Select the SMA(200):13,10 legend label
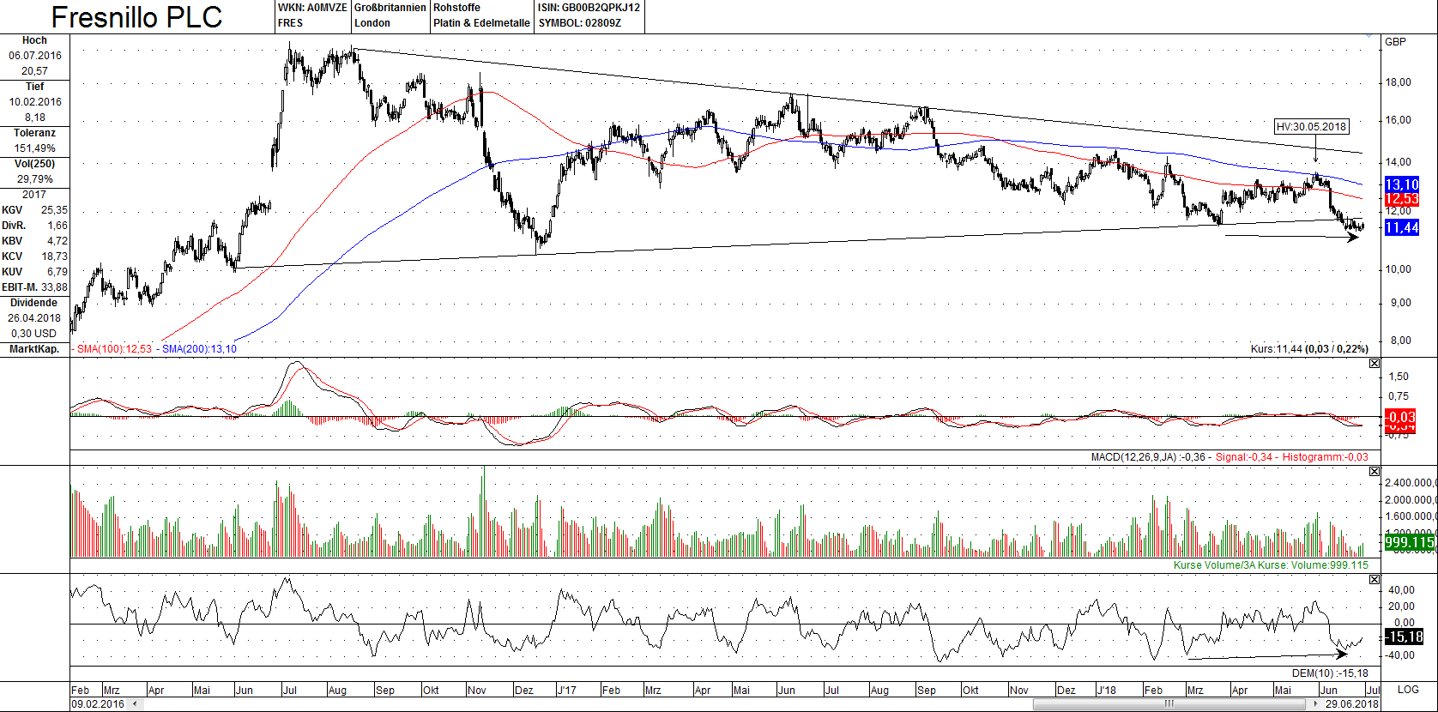 tap(199, 349)
